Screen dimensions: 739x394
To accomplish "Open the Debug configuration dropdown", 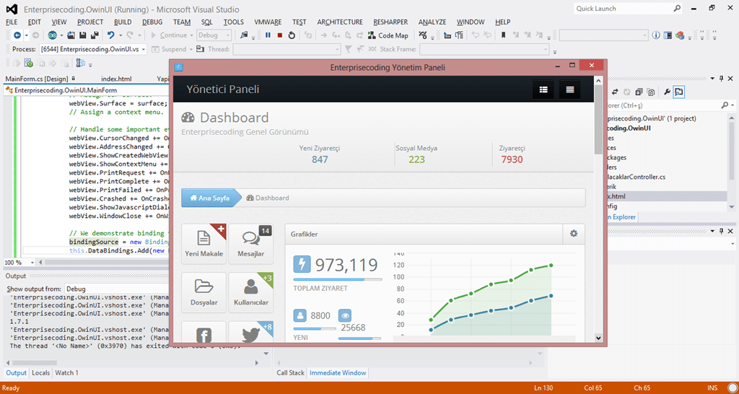I will coord(214,35).
